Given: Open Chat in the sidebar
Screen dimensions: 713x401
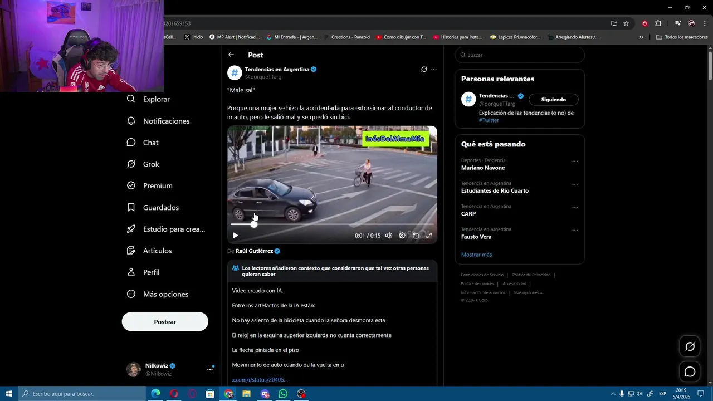Looking at the screenshot, I should pos(143,143).
